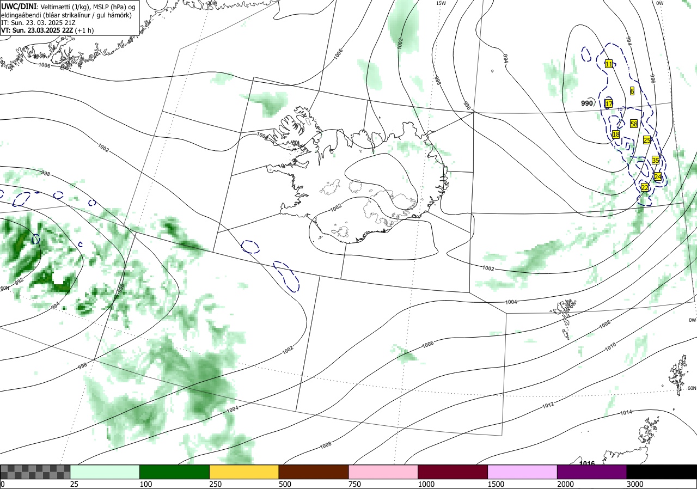This screenshot has height=489, width=697.
Task: Choose the purple 2000–3000 legend swatch
Action: pos(592,472)
